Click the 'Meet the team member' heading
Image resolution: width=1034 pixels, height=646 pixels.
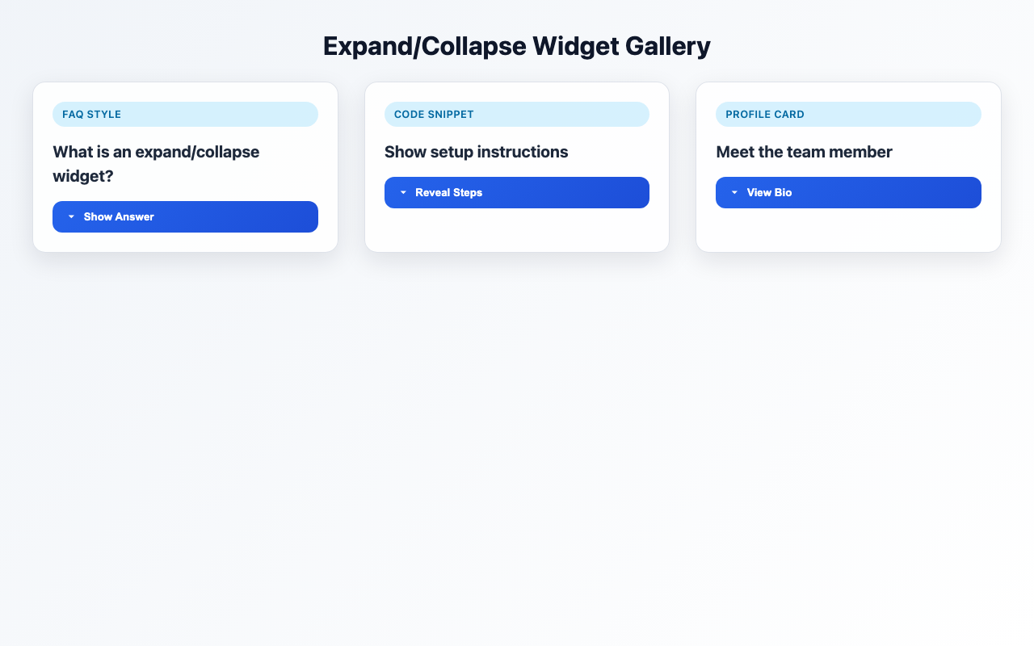tap(804, 152)
